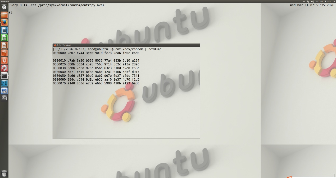Image resolution: width=336 pixels, height=178 pixels.
Task: Open the mail messaging indicator
Action: [x=304, y=2]
